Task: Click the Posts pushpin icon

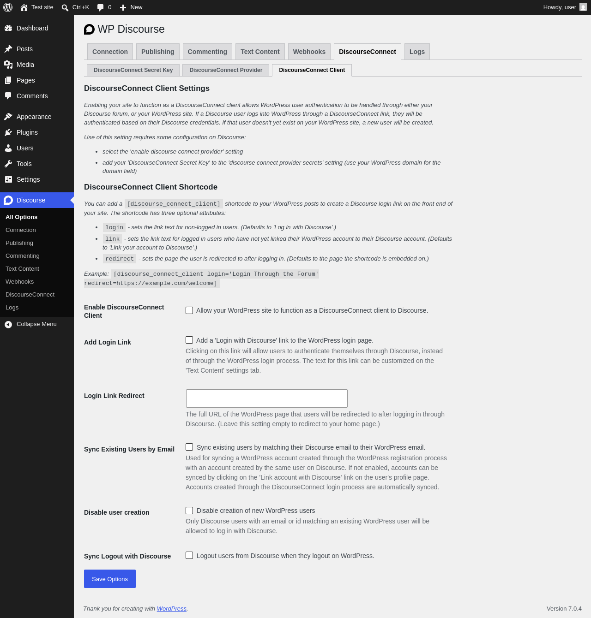Action: click(x=8, y=49)
